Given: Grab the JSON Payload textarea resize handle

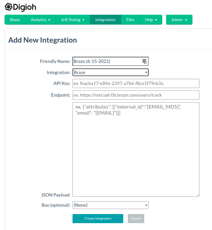Looking at the screenshot, I should [198, 195].
